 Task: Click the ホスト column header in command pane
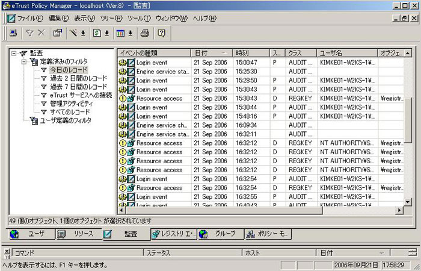tap(279, 253)
